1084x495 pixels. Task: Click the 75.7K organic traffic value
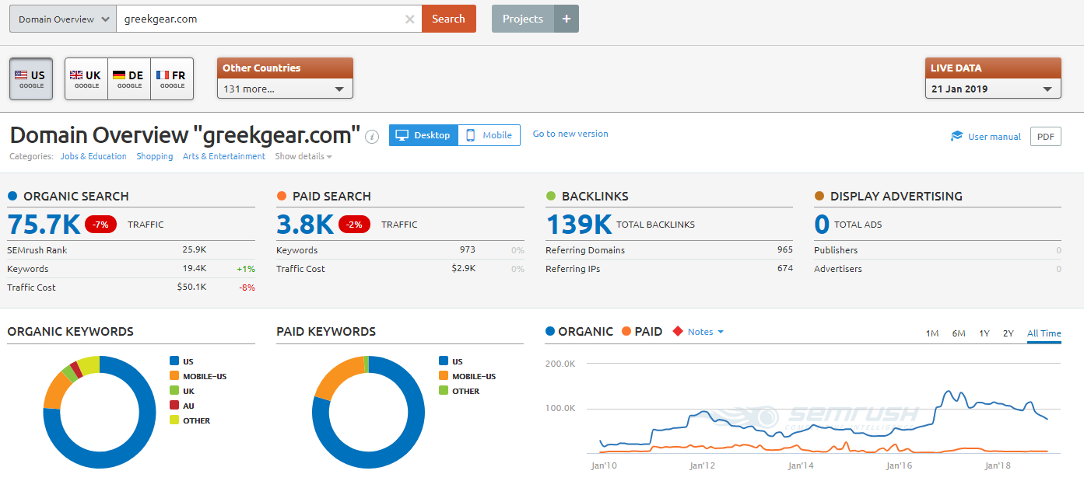coord(44,225)
